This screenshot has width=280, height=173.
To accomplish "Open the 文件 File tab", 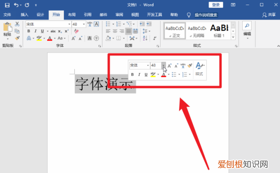I will [x=7, y=15].
